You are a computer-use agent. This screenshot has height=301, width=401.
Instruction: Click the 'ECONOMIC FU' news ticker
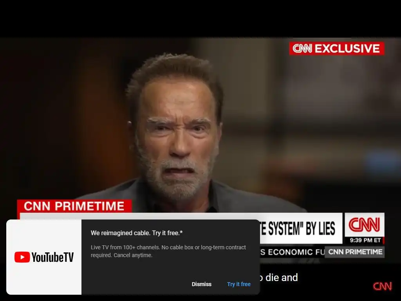click(x=292, y=252)
